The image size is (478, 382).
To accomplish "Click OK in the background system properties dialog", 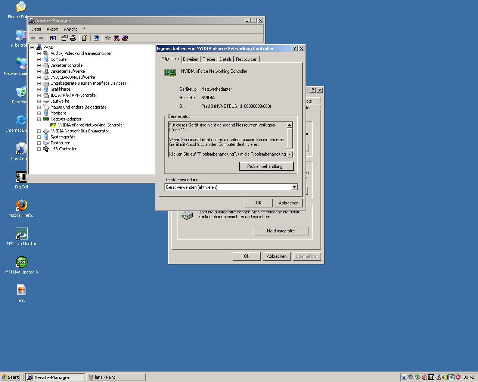I will coord(246,256).
